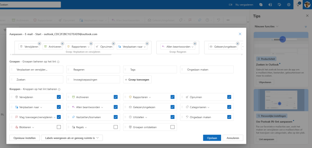The height and width of the screenshot is (148, 312).
Task: Remove Allen beantwoorden from ribbon preview
Action: click(195, 44)
